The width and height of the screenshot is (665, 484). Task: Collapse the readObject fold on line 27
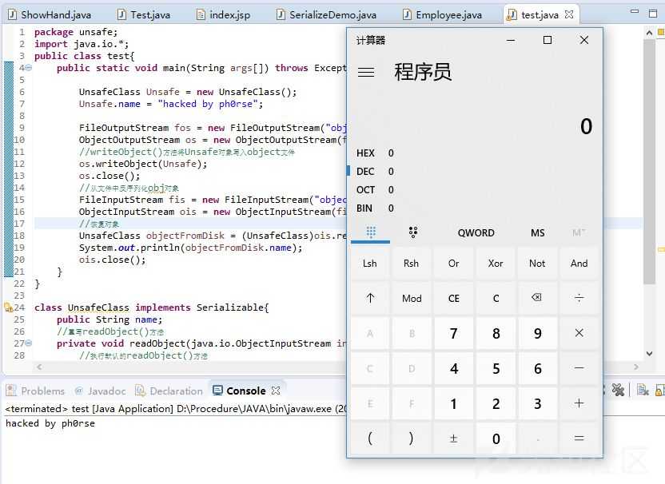[x=28, y=343]
